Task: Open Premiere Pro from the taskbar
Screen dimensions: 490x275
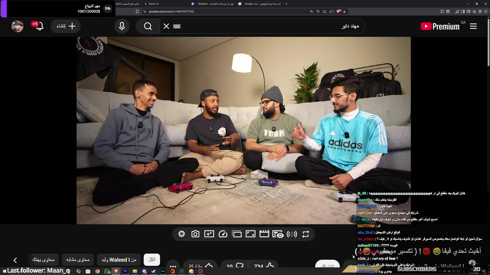Action: pyautogui.click(x=126, y=272)
